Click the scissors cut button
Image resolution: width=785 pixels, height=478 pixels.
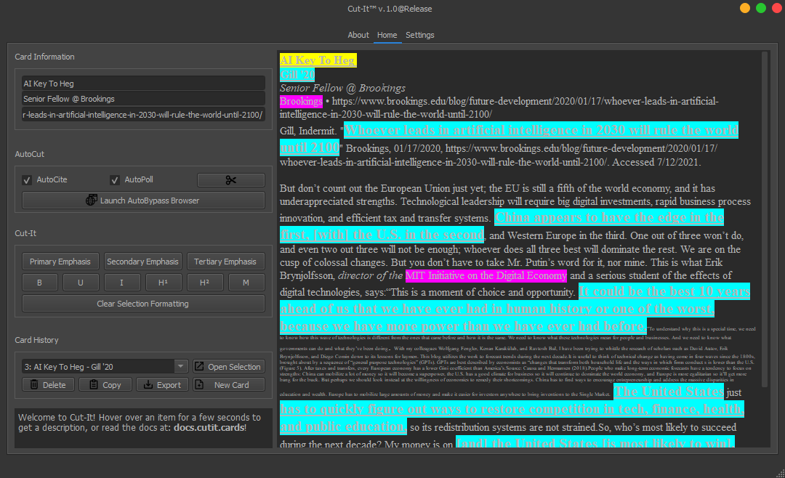pos(231,179)
